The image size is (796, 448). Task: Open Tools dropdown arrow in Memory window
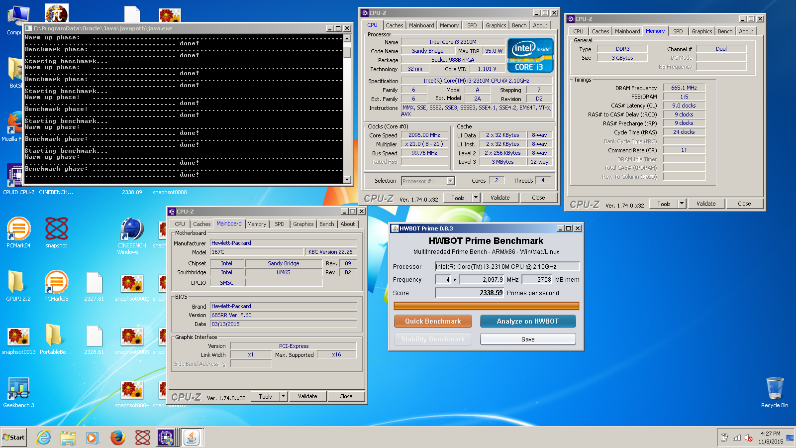[682, 204]
